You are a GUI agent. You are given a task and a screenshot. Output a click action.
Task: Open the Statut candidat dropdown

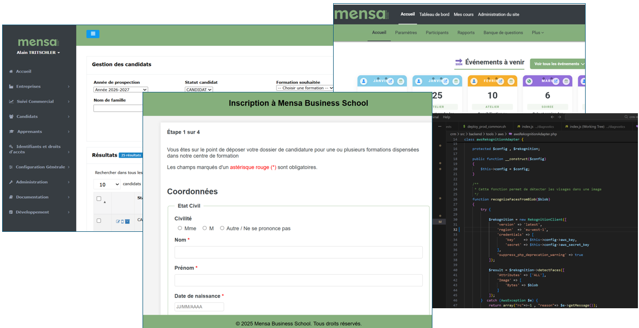click(x=199, y=90)
